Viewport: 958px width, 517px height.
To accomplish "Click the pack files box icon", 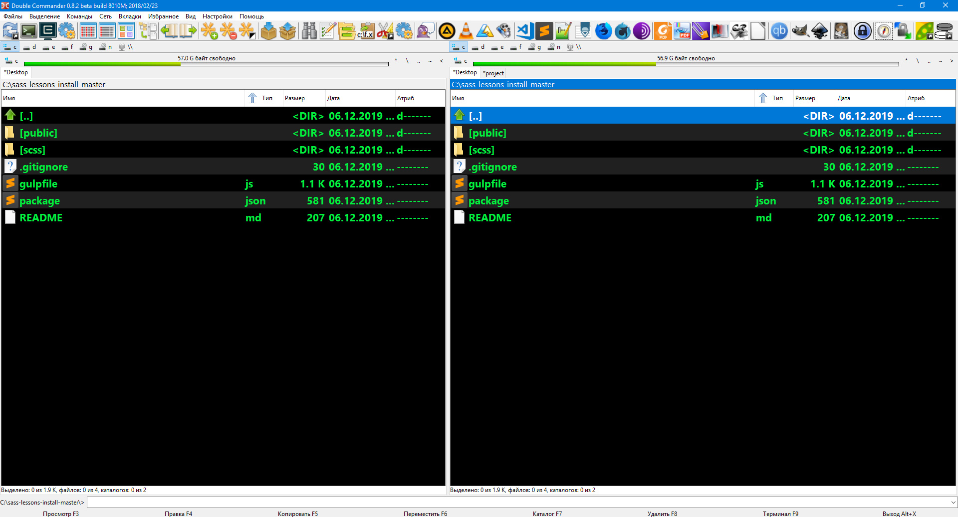I will [x=268, y=31].
